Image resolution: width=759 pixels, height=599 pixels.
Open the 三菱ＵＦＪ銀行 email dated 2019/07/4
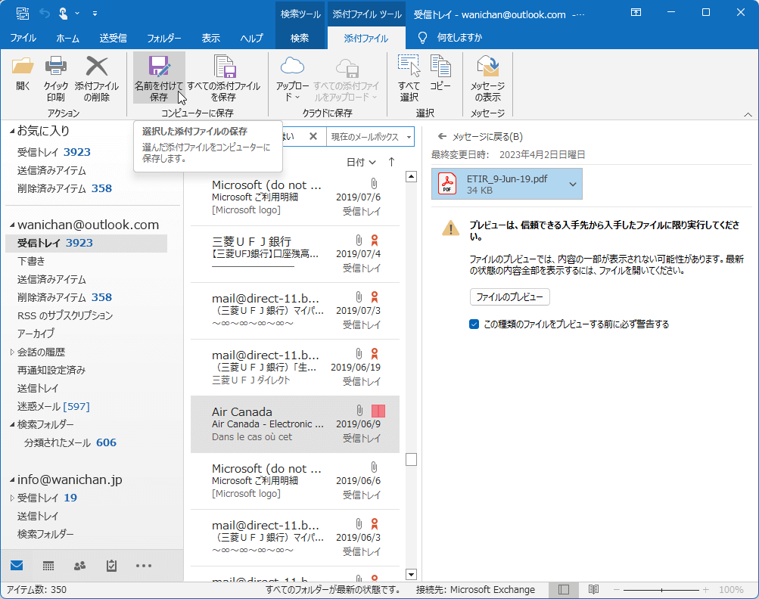tap(295, 254)
